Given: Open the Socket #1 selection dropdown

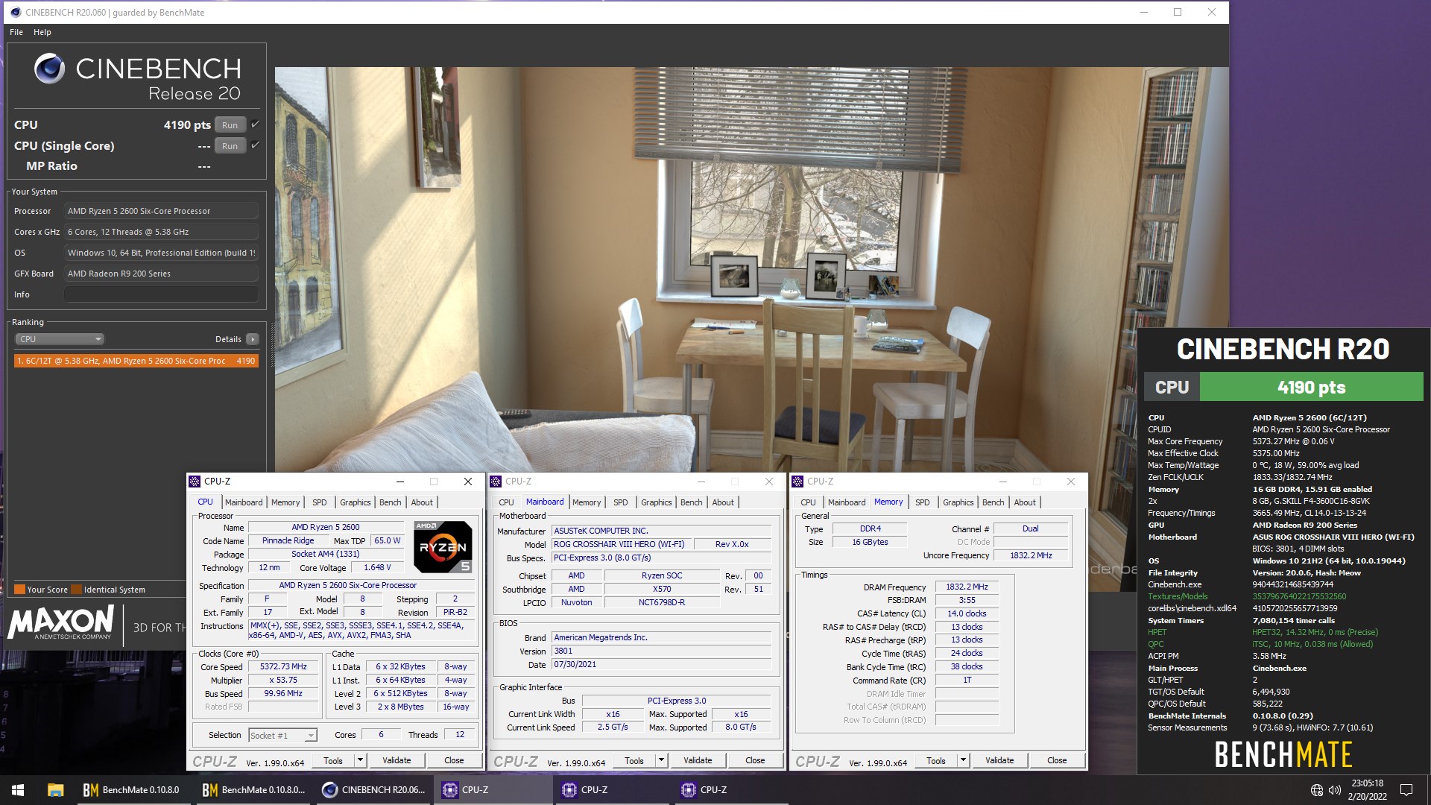Looking at the screenshot, I should click(283, 736).
